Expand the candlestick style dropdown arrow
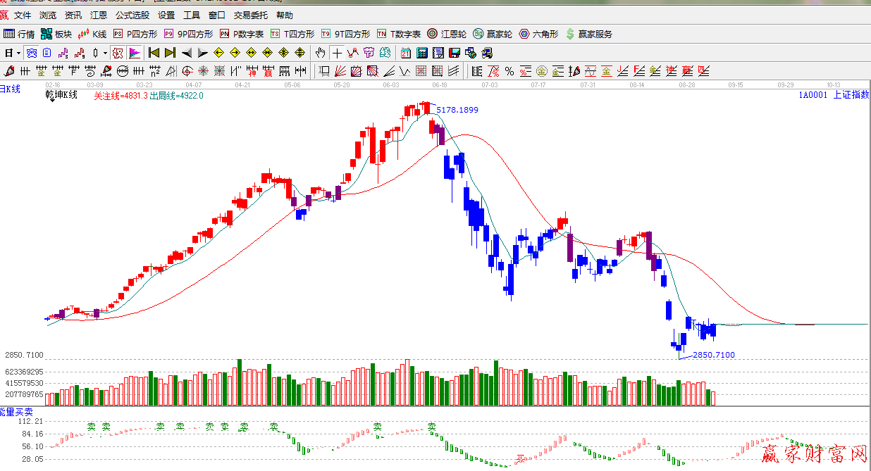Image resolution: width=871 pixels, height=471 pixels. coord(106,53)
